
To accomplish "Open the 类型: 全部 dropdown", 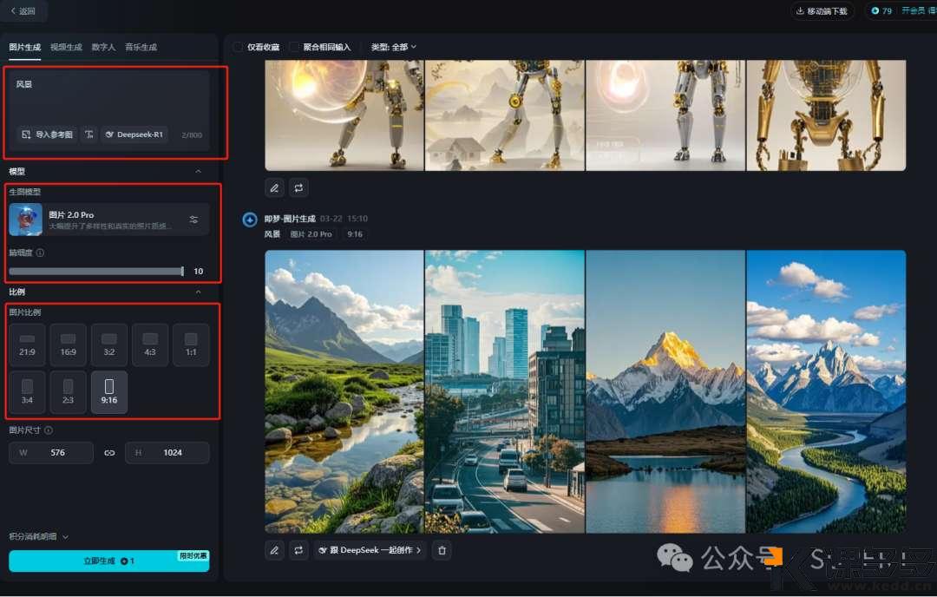I will pos(394,47).
